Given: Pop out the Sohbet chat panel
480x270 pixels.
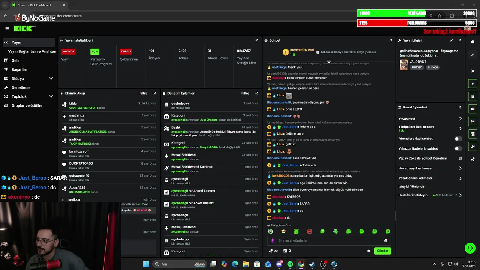Looking at the screenshot, I should click(390, 40).
